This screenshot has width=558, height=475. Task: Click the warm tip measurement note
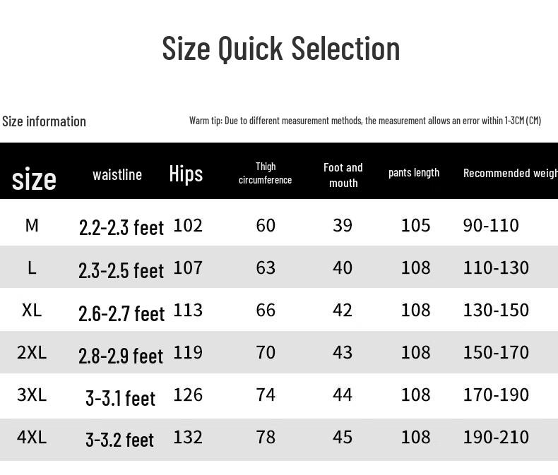(364, 121)
